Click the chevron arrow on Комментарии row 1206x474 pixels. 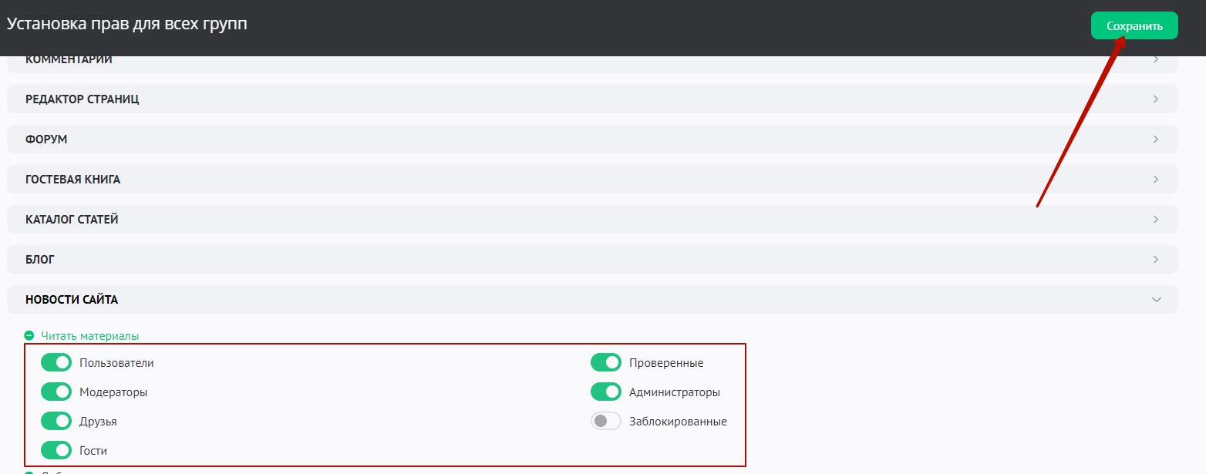1155,59
